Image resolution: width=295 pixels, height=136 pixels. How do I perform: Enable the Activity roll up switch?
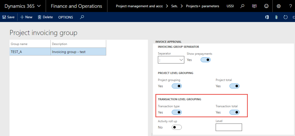coord(177,127)
